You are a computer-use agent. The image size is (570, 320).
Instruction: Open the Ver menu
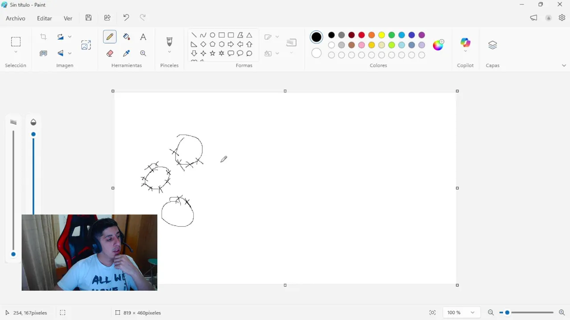tap(68, 18)
